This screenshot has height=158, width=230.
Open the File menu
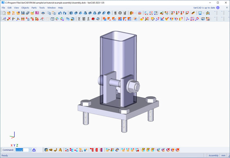pyautogui.click(x=3, y=8)
